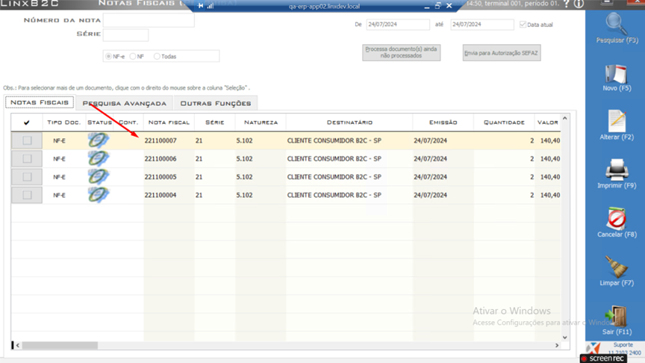Open the Pesquisa Avançada tab
The width and height of the screenshot is (645, 363).
pyautogui.click(x=124, y=103)
